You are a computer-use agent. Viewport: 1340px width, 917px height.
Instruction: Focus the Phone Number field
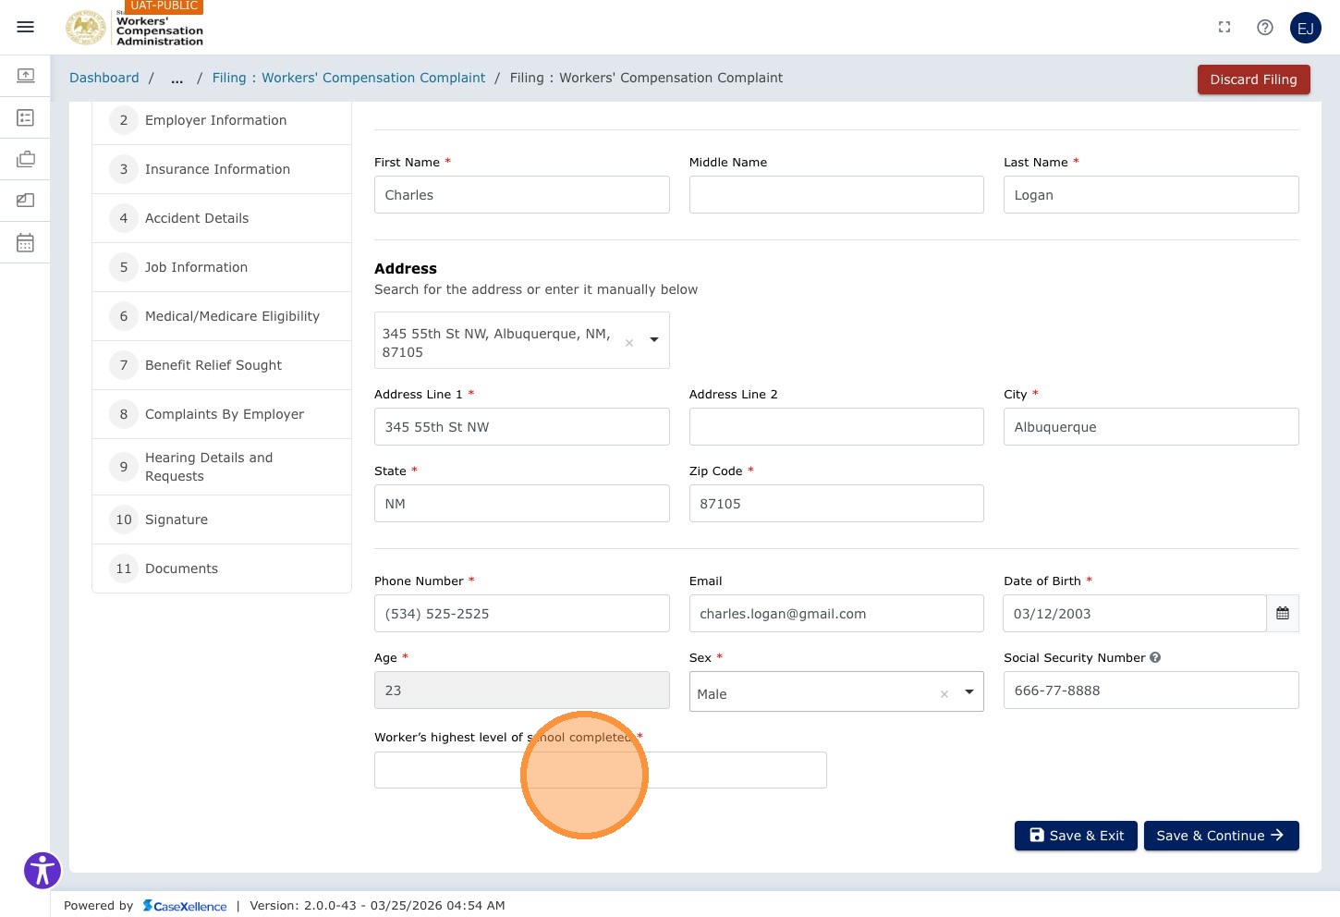tap(522, 614)
